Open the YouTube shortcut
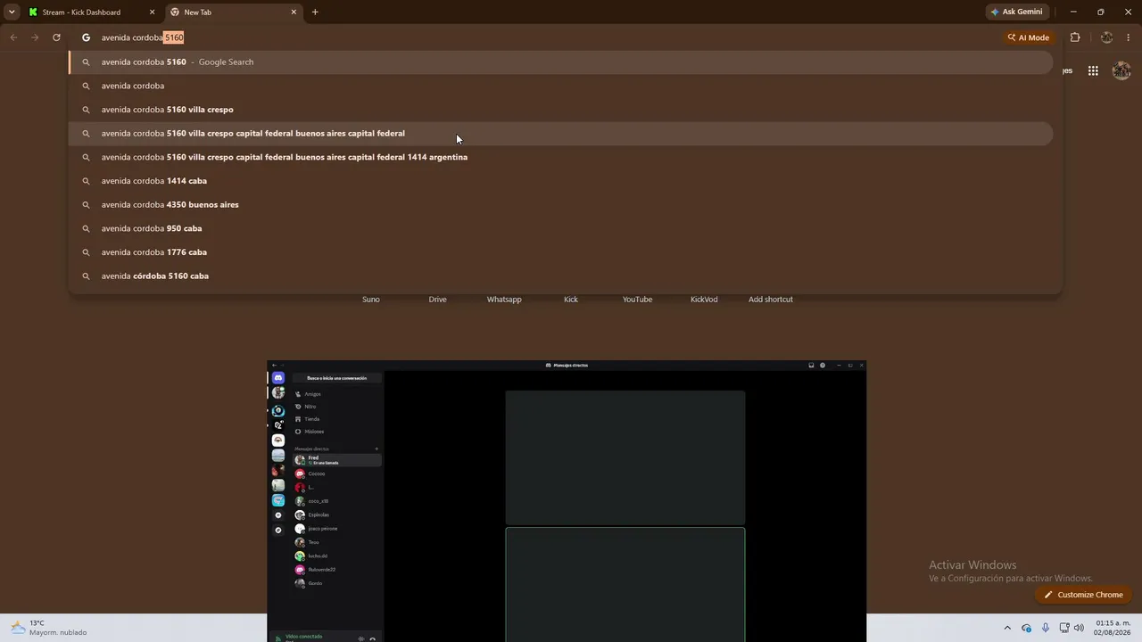This screenshot has width=1142, height=642. (637, 300)
